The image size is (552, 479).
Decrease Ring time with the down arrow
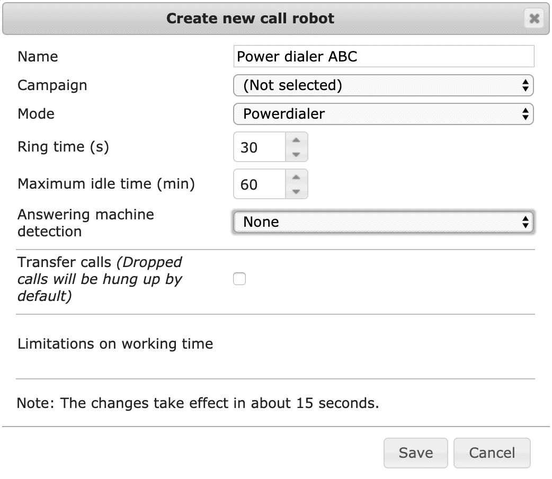tap(296, 154)
